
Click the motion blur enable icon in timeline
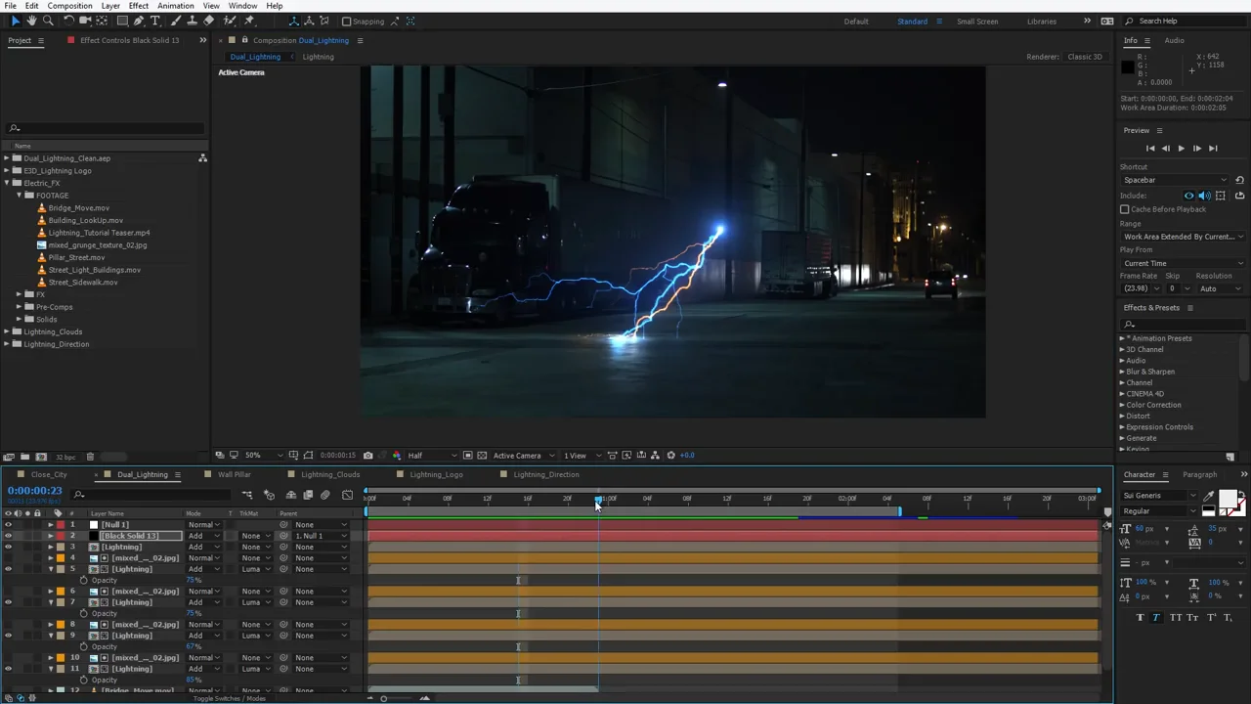[x=325, y=495]
